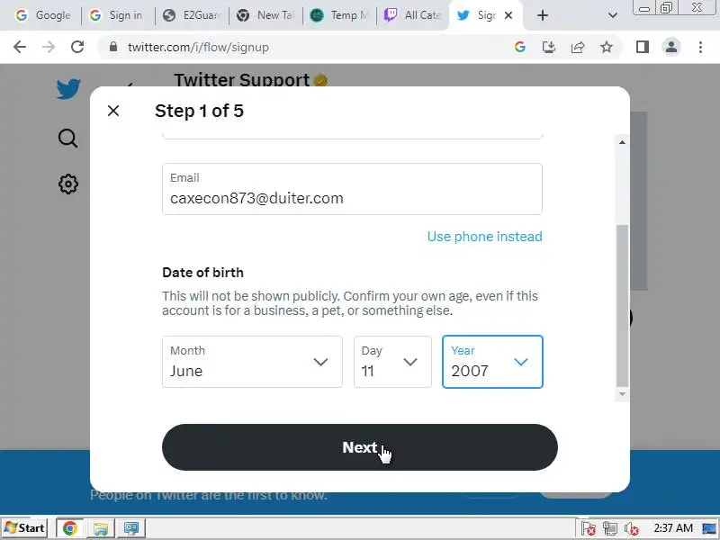Click the Use phone instead link

pos(484,237)
